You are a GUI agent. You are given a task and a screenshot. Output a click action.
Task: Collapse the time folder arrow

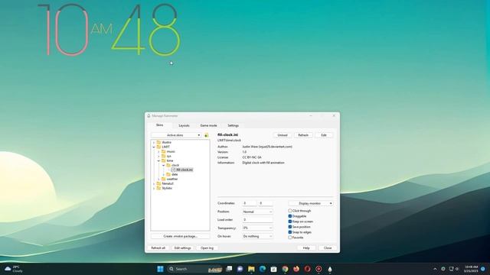point(158,160)
